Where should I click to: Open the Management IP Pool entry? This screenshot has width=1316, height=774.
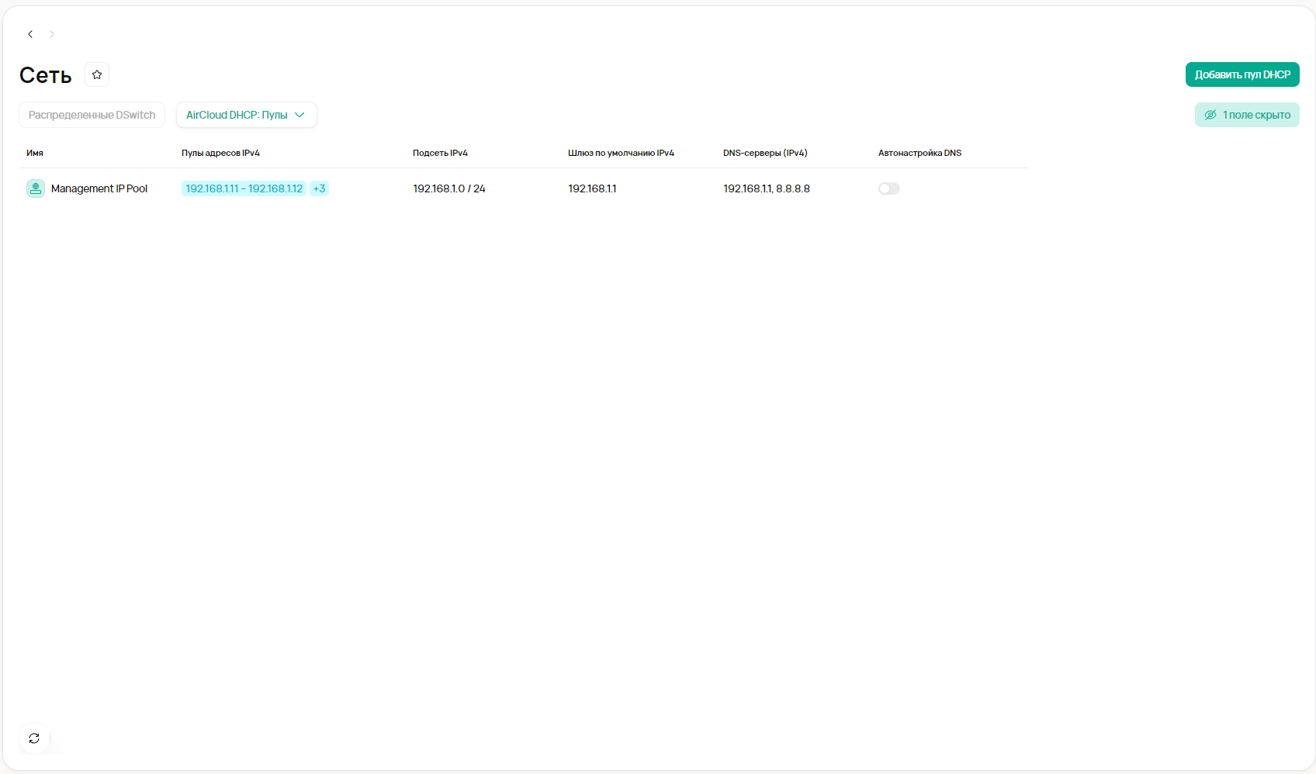pos(99,188)
